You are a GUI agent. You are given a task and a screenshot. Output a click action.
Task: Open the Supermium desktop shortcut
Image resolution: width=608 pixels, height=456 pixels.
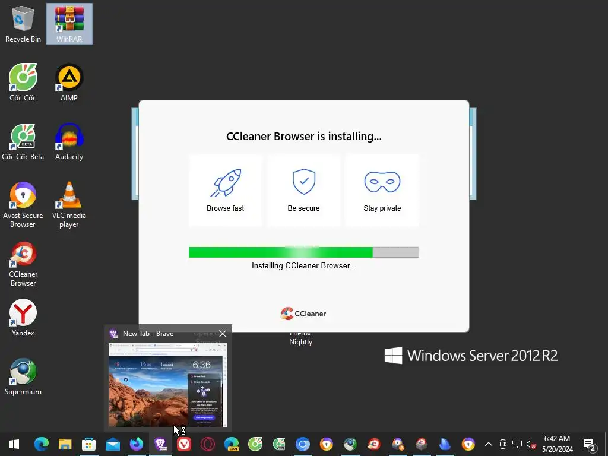(x=23, y=377)
